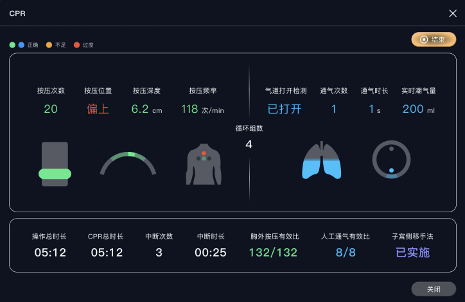465x302 pixels.
Task: Click the 结束 end button
Action: (434, 39)
